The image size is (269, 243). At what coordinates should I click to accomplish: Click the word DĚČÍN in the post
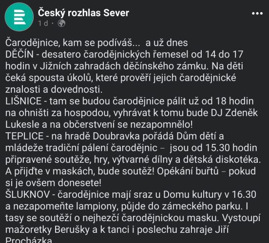tap(19, 54)
